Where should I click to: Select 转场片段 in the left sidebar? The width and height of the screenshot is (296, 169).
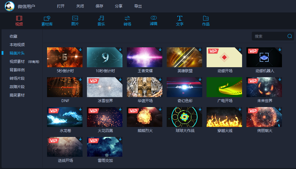pos(17,78)
